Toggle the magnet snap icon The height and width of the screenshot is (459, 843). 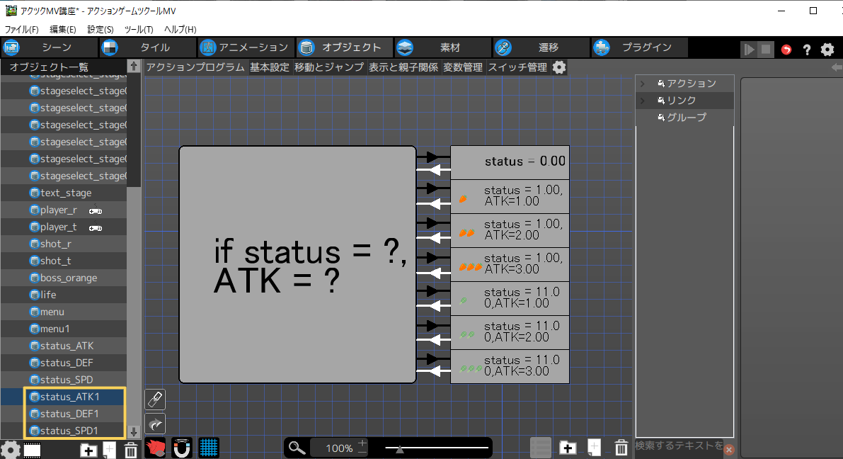click(182, 448)
